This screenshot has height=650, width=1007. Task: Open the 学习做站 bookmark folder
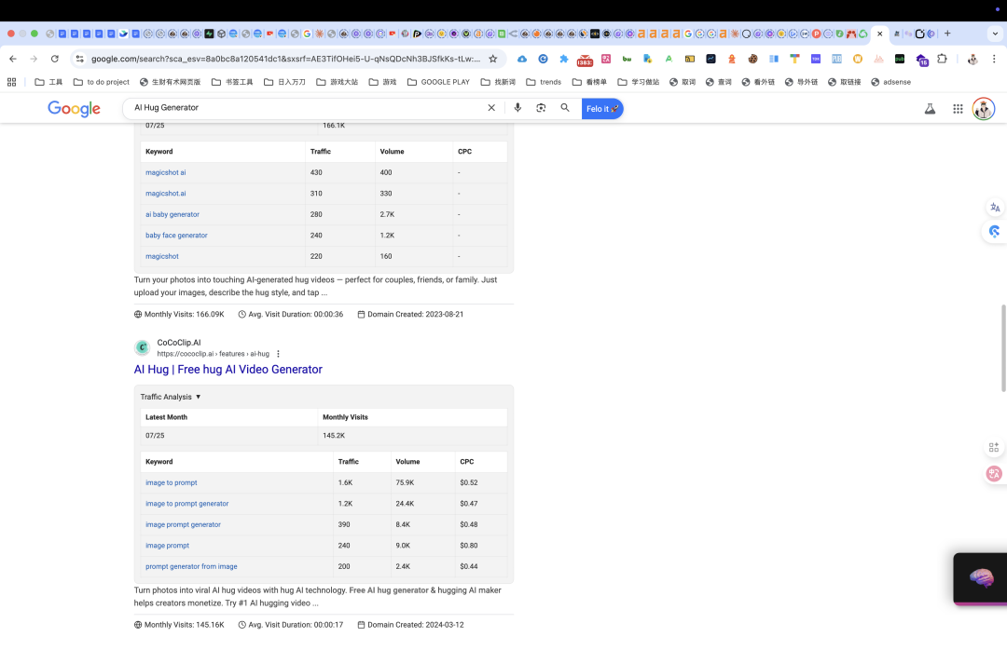click(x=639, y=82)
